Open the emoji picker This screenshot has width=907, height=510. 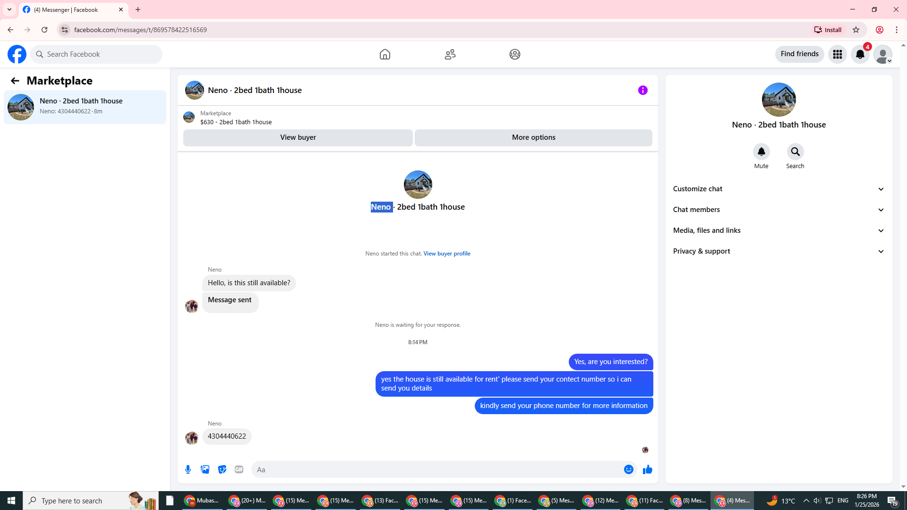(x=629, y=469)
